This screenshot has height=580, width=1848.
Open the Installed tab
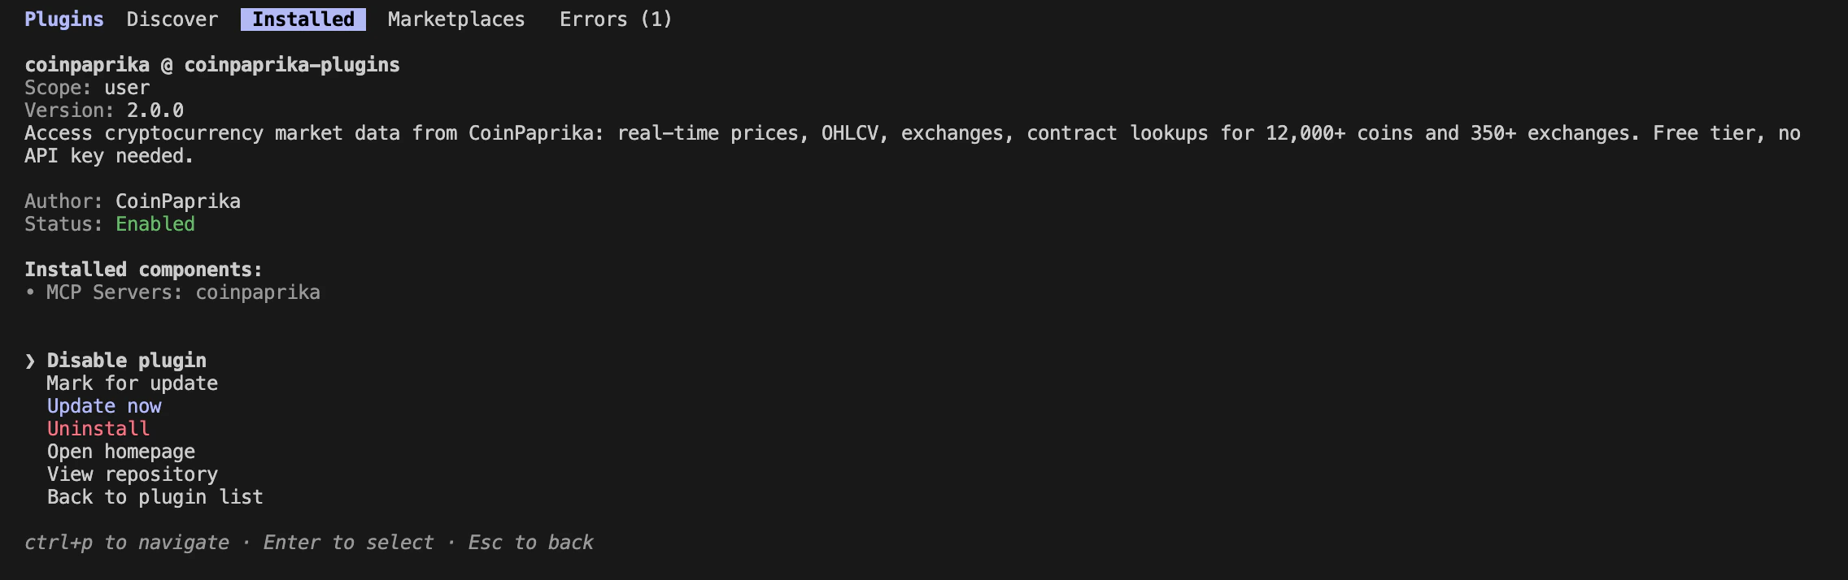(x=301, y=19)
